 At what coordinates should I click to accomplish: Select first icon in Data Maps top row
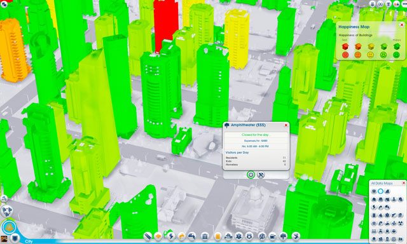coord(374,191)
